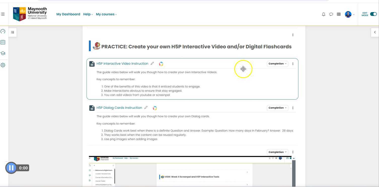Open the user avatar account menu

(x=350, y=14)
